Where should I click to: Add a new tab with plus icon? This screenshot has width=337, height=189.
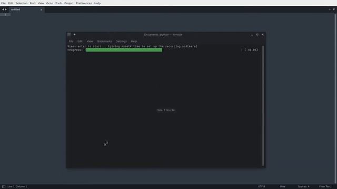tap(330, 9)
